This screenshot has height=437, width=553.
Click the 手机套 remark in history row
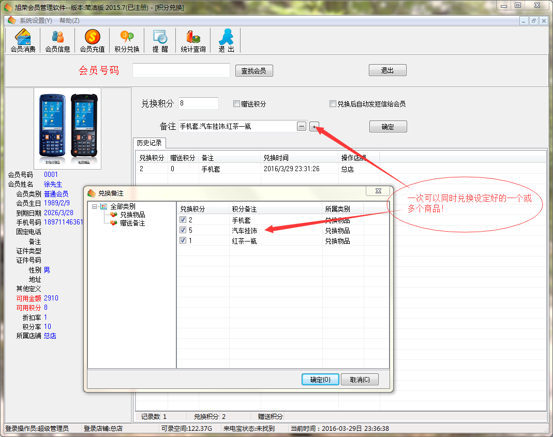[211, 169]
